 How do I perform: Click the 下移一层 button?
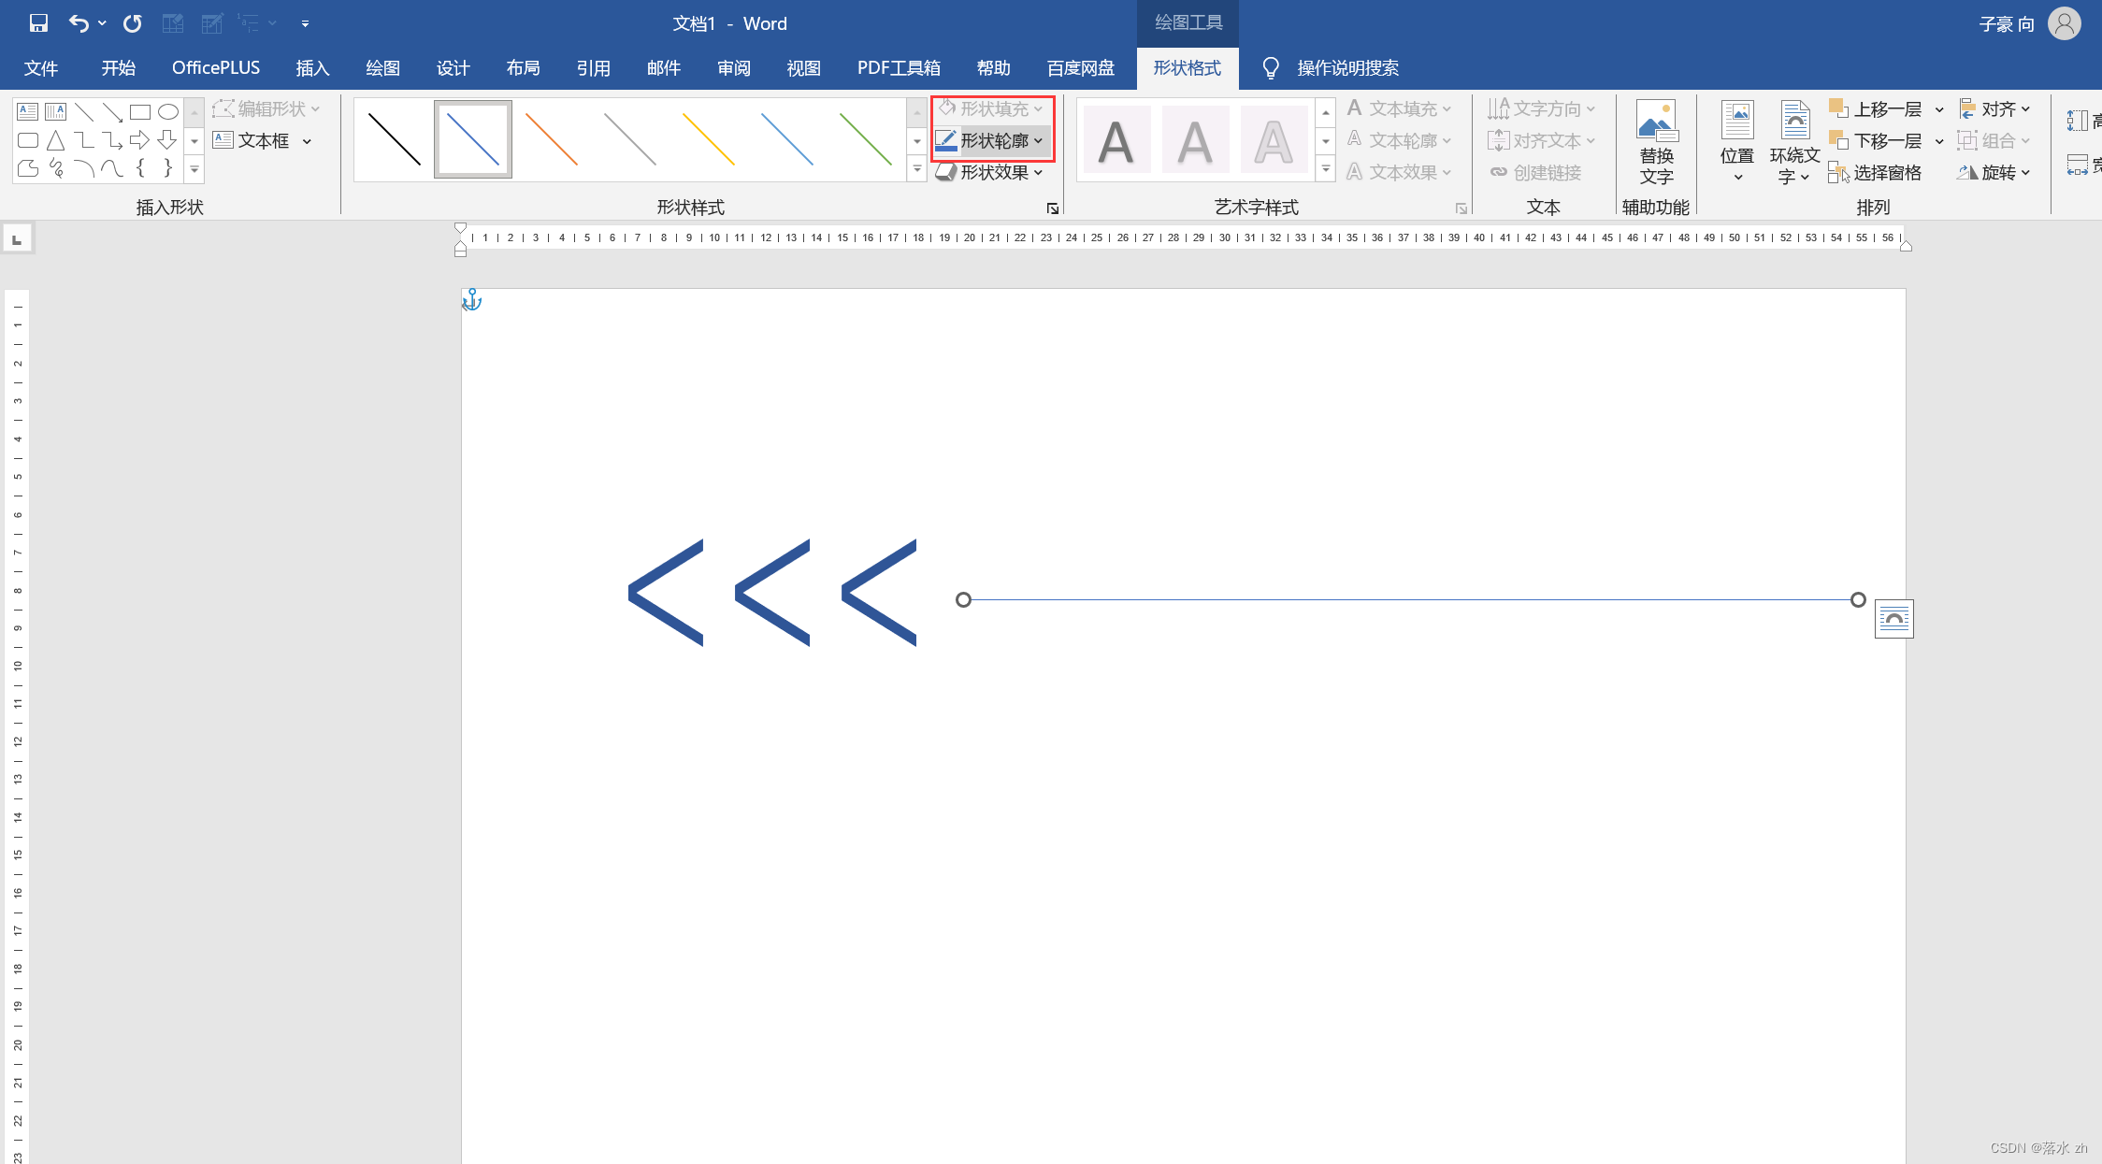tap(1876, 141)
